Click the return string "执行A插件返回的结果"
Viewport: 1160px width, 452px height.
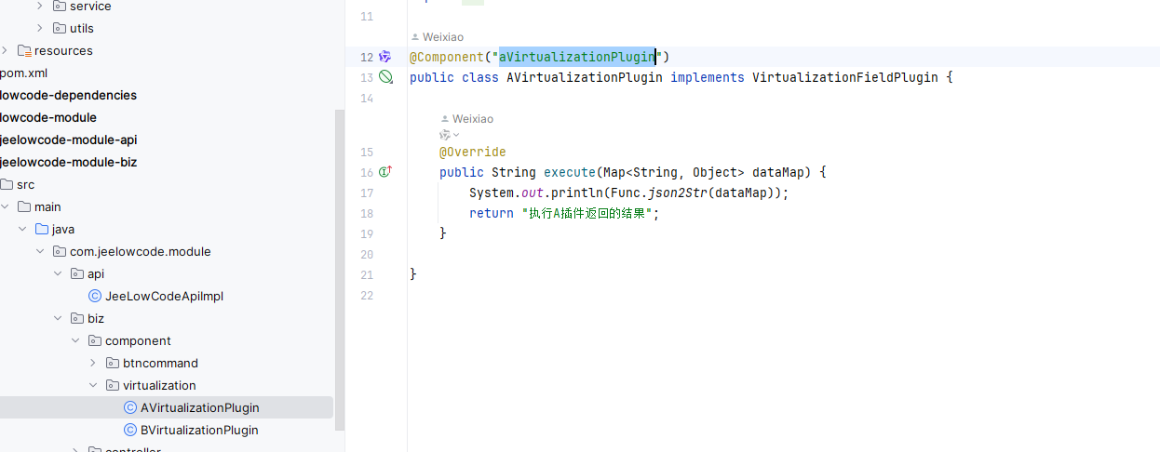tap(587, 213)
